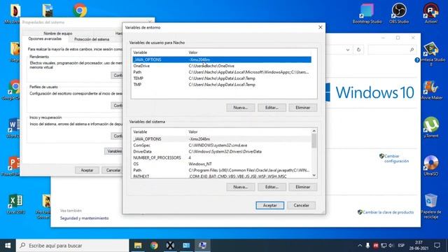The image size is (448, 252).
Task: Select the system Path variable
Action: click(222, 170)
